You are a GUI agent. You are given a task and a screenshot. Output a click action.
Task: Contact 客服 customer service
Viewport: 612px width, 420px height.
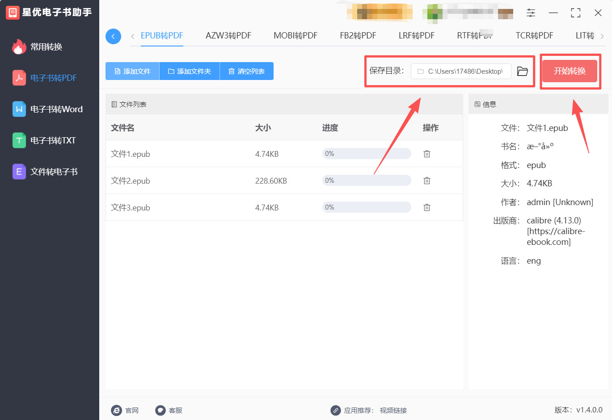tap(169, 410)
